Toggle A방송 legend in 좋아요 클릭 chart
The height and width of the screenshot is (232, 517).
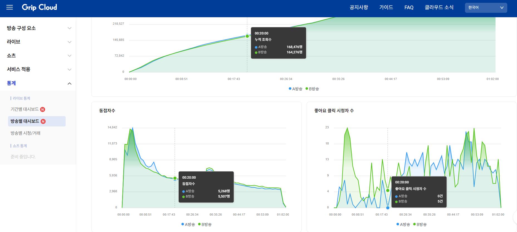pos(403,224)
